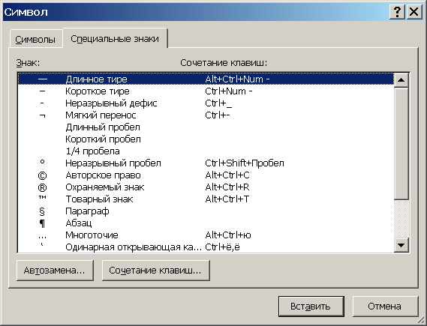Viewport: 427px width, 326px height.
Task: Select the Специальные знаки tab
Action: pyautogui.click(x=115, y=39)
